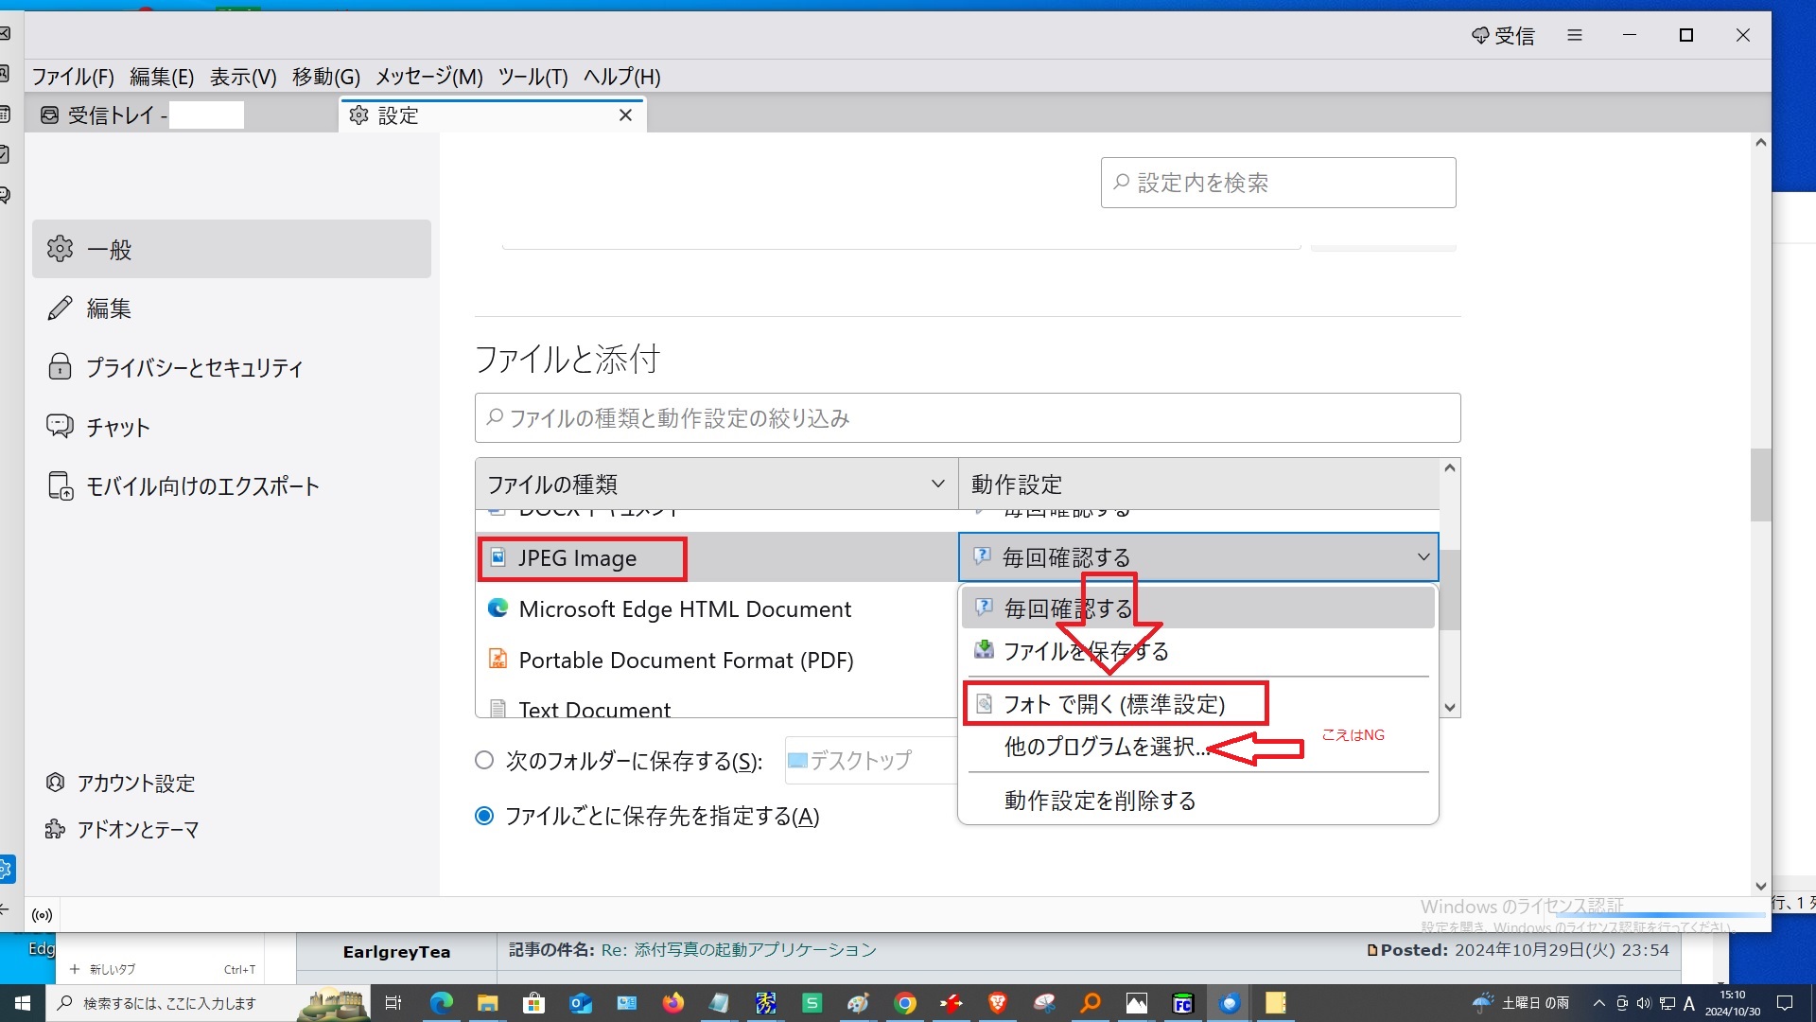Viewport: 1816px width, 1022px height.
Task: Select ファイルごとに保存先を指定する radio button
Action: [484, 816]
